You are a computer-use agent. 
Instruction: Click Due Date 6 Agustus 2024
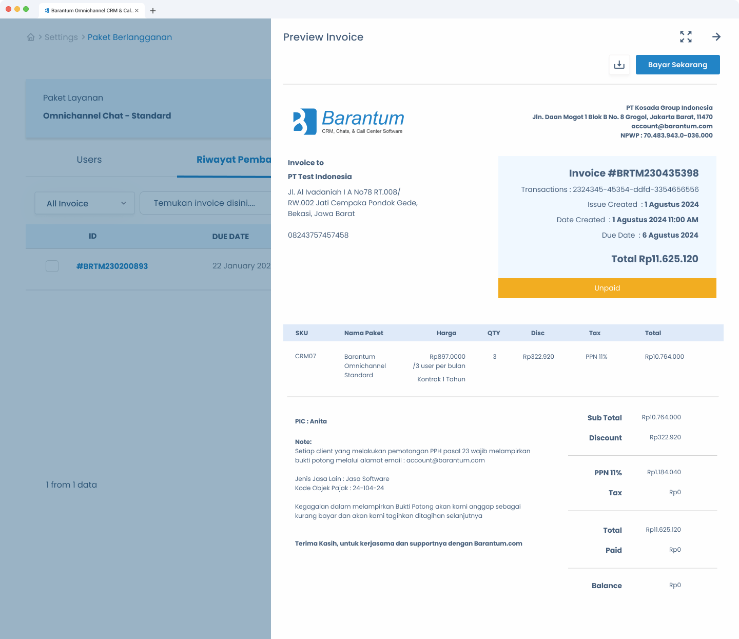coord(650,235)
